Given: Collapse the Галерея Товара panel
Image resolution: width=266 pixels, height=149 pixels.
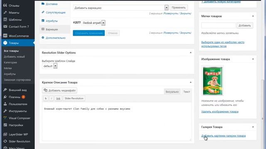Looking at the screenshot, I should point(253,127).
